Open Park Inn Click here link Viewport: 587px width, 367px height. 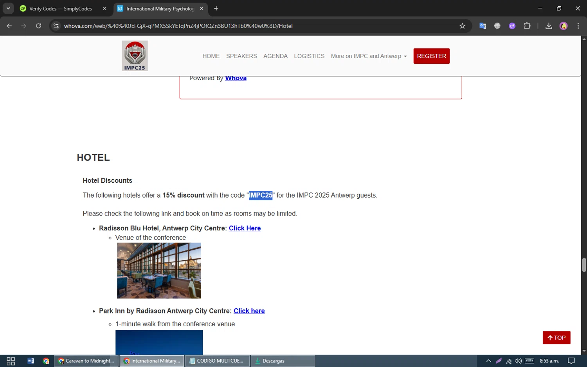click(249, 311)
